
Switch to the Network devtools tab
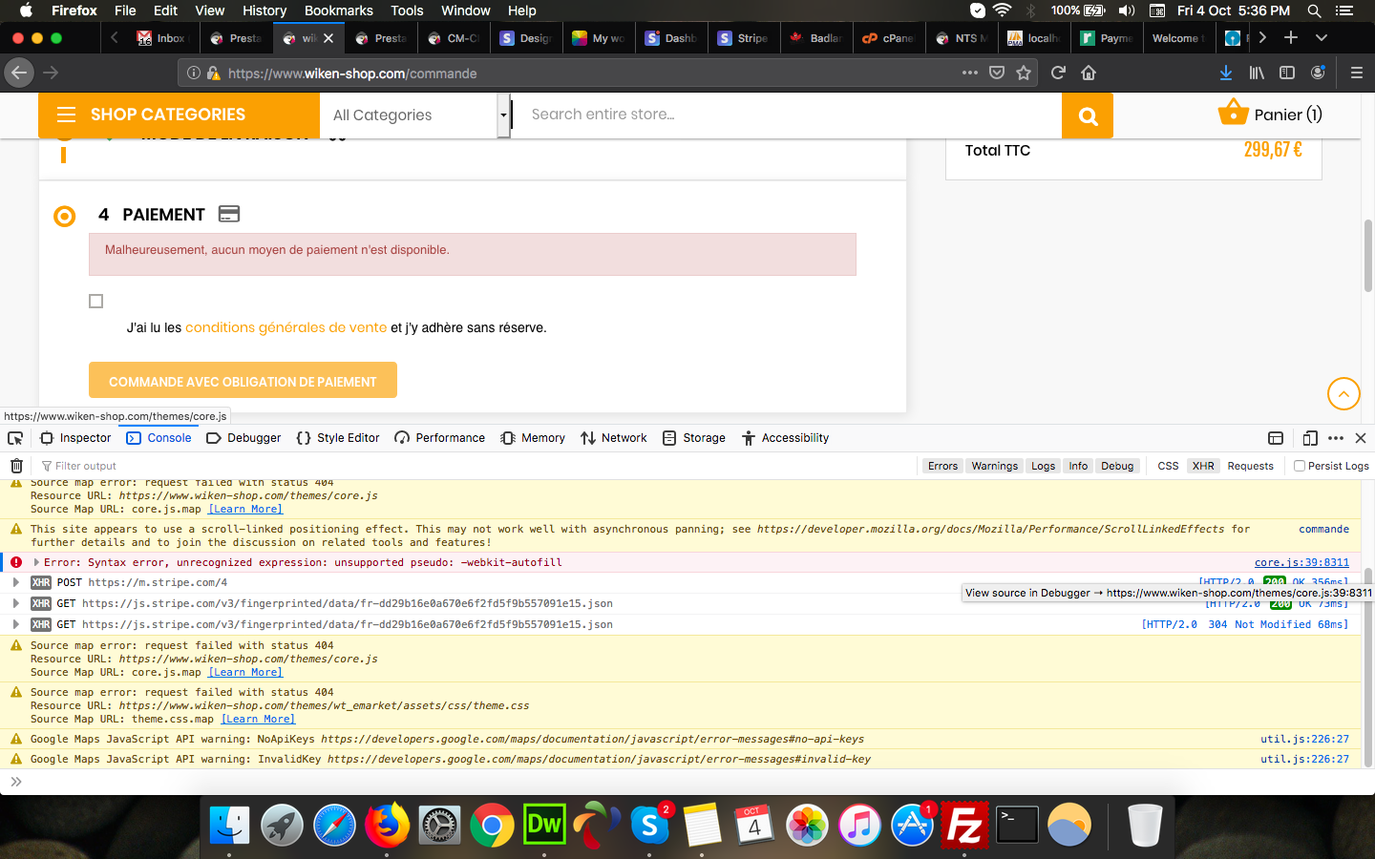[x=614, y=438]
